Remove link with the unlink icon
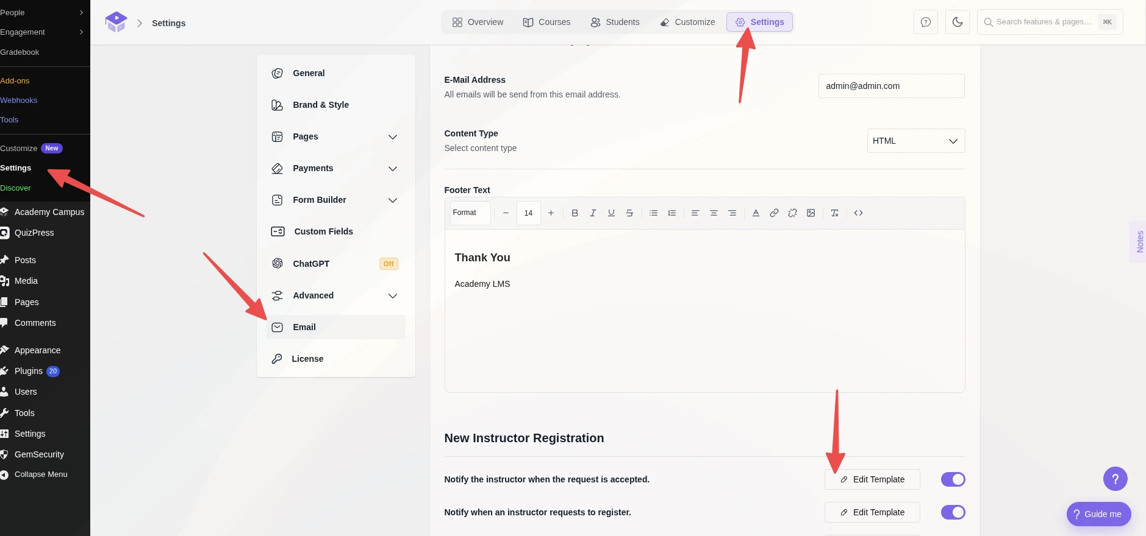 point(792,213)
